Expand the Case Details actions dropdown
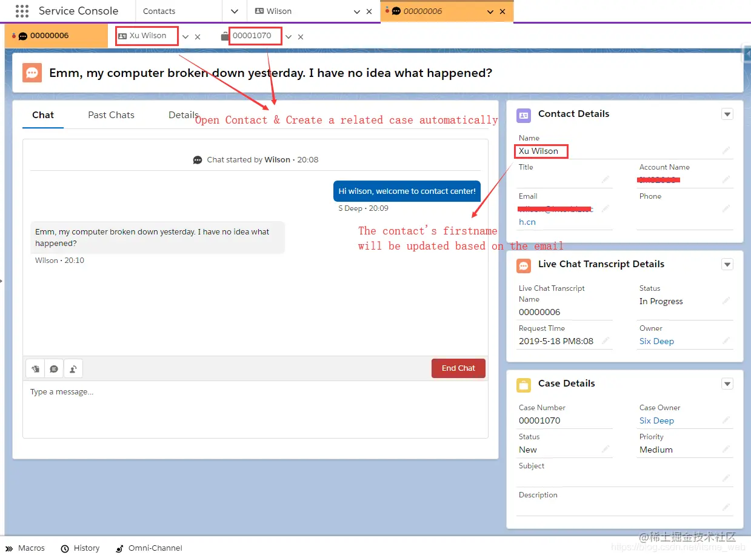Viewport: 751px width, 558px height. coord(727,384)
